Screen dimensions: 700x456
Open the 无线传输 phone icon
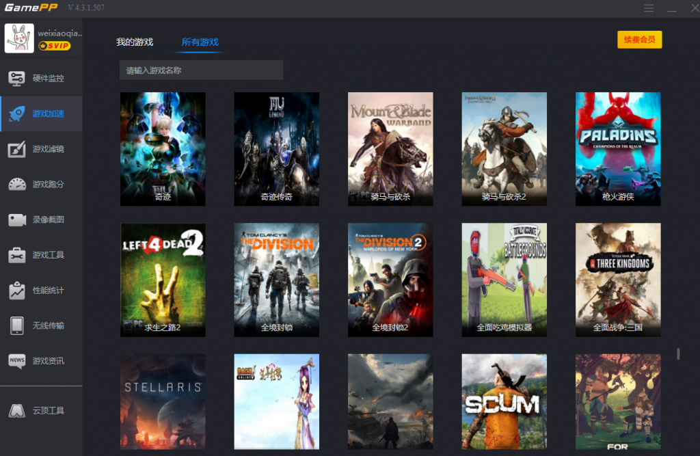[17, 325]
